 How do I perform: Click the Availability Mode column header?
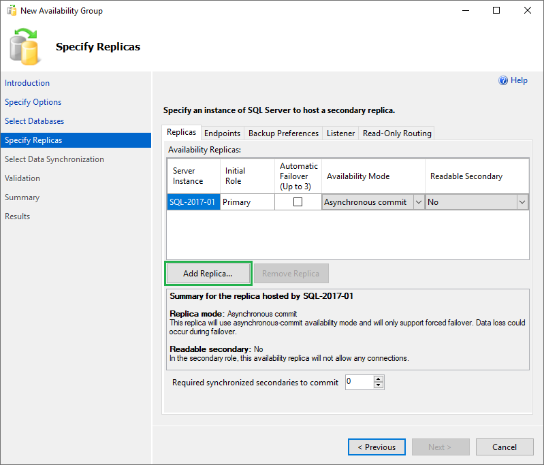(x=373, y=176)
